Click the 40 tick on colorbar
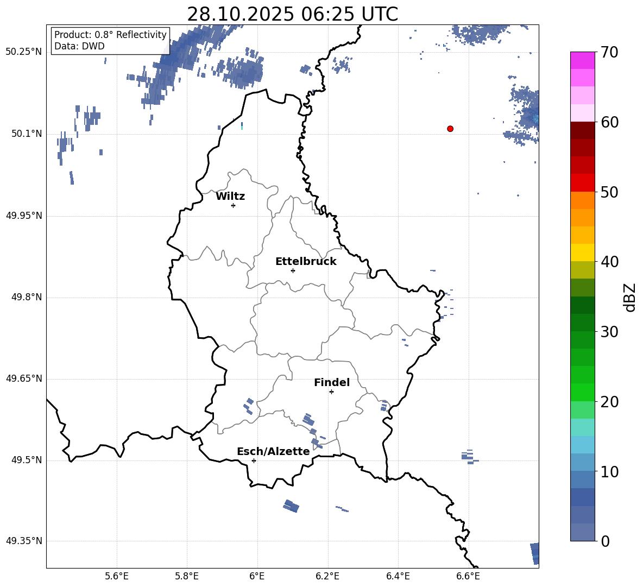The height and width of the screenshot is (587, 643). point(609,262)
